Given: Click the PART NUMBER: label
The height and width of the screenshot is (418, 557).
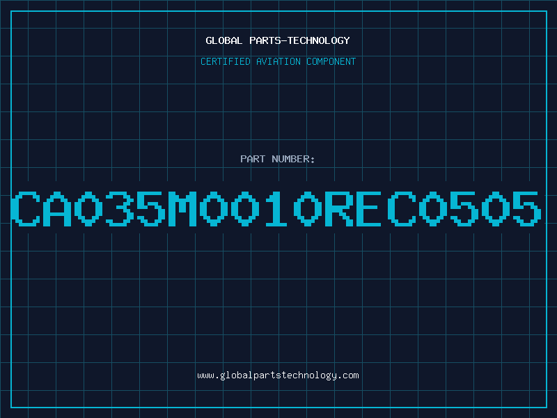Looking at the screenshot, I should pos(278,159).
